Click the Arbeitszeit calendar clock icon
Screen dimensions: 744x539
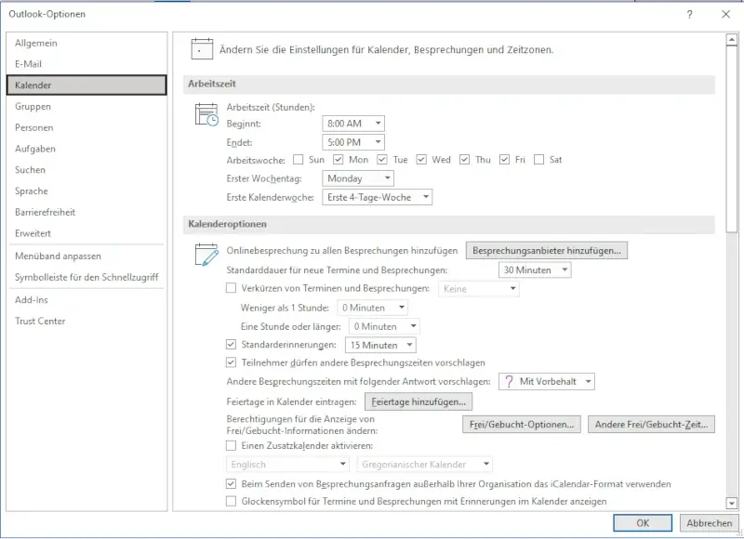click(x=206, y=114)
